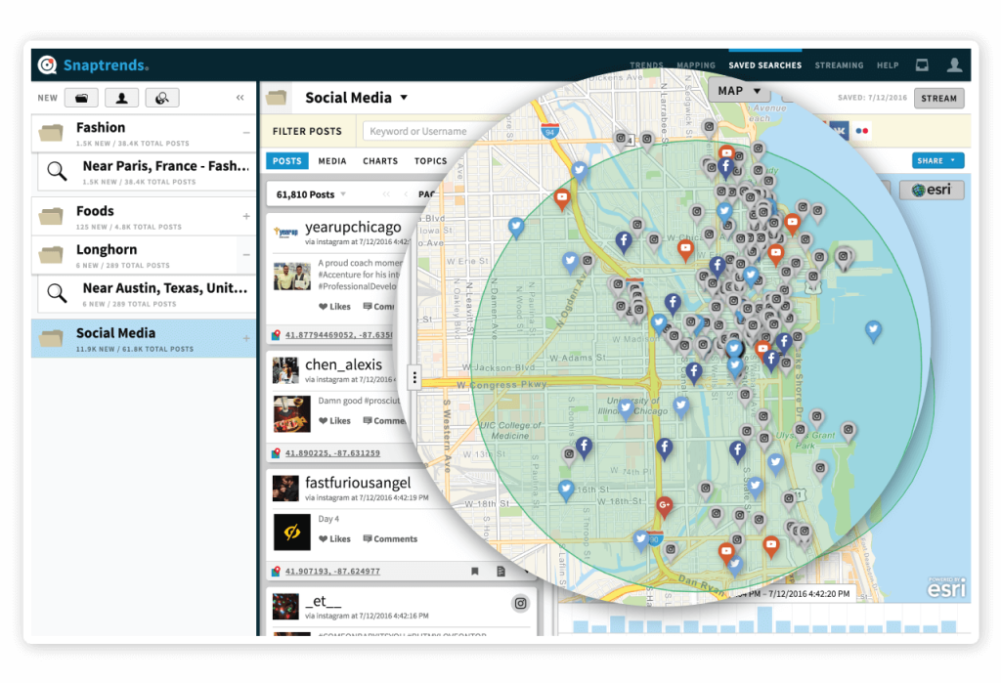The width and height of the screenshot is (1001, 683).
Task: Collapse the left sidebar with double chevron
Action: [239, 98]
